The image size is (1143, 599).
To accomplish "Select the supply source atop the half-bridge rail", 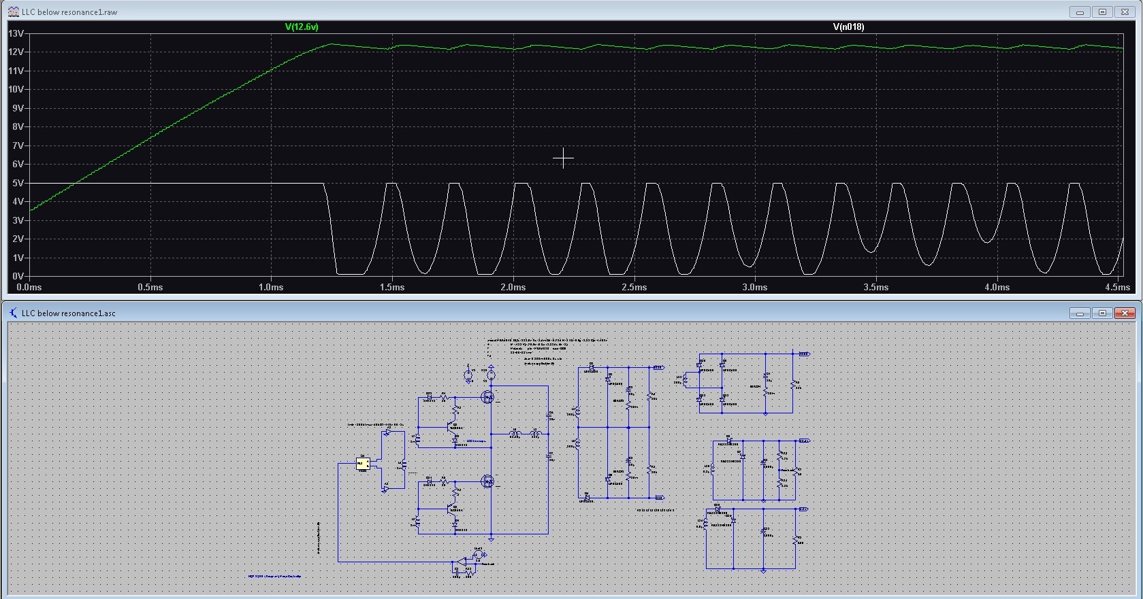I will (x=491, y=375).
